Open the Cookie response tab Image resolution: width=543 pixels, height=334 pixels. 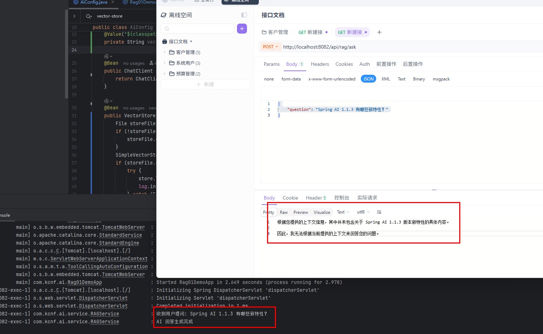[290, 198]
